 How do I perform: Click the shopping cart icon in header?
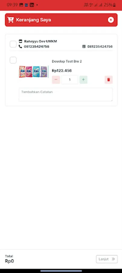11,20
